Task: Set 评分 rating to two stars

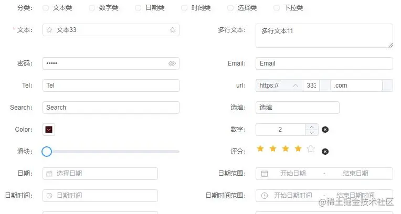Action: pyautogui.click(x=273, y=148)
